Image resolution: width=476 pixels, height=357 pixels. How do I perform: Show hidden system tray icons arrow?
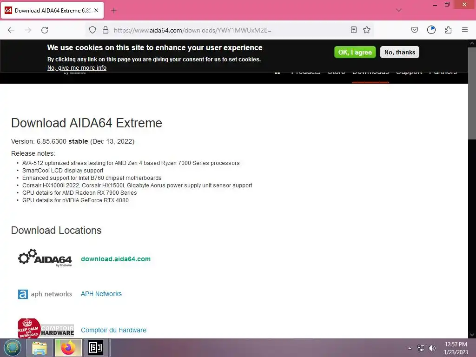pos(410,348)
